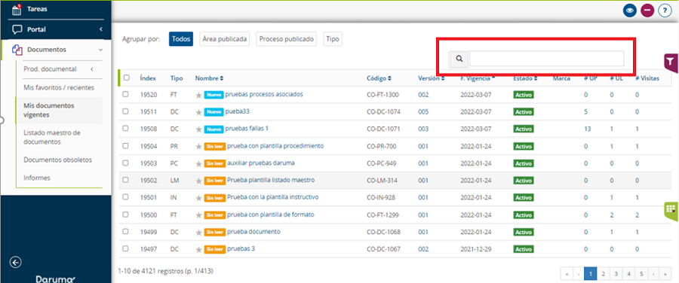Collapse the Documentos menu chevron
Image resolution: width=679 pixels, height=283 pixels.
100,50
